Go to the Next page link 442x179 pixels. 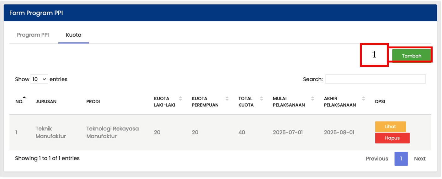point(419,159)
